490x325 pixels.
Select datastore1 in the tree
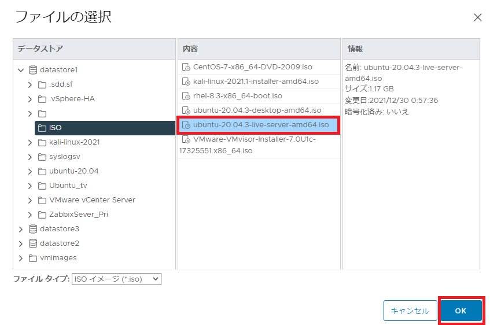(59, 70)
